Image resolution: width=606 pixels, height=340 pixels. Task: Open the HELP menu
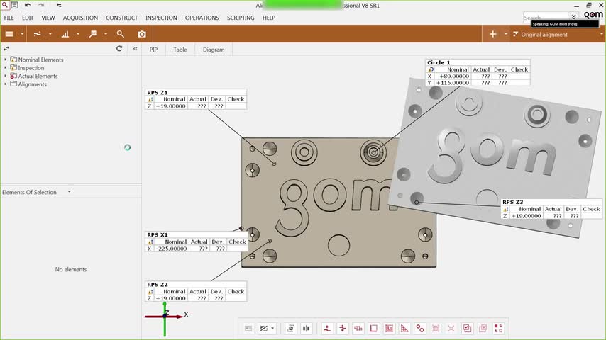tap(269, 18)
